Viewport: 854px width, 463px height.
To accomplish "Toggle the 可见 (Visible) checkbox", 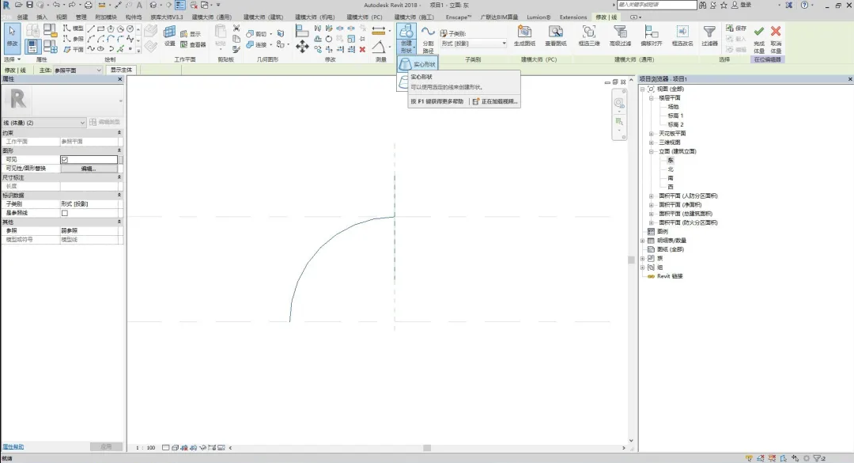I will (x=65, y=159).
